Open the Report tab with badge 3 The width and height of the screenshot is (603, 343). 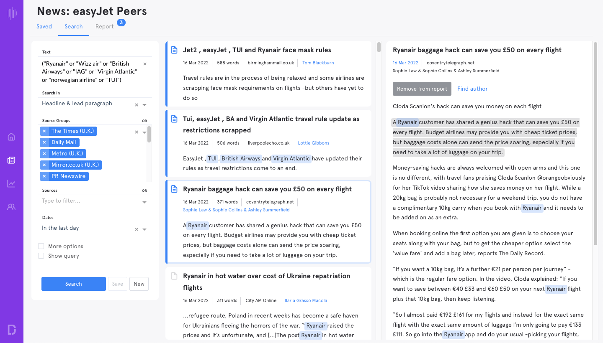(104, 26)
